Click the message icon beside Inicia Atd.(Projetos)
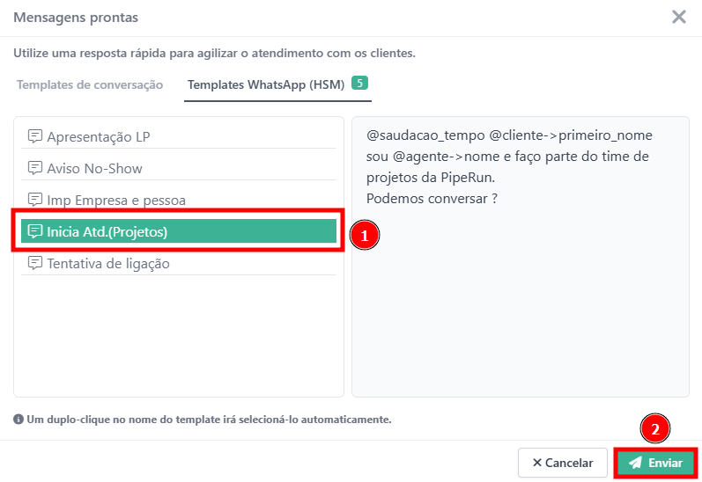Viewport: 702px width, 482px height. pos(35,231)
